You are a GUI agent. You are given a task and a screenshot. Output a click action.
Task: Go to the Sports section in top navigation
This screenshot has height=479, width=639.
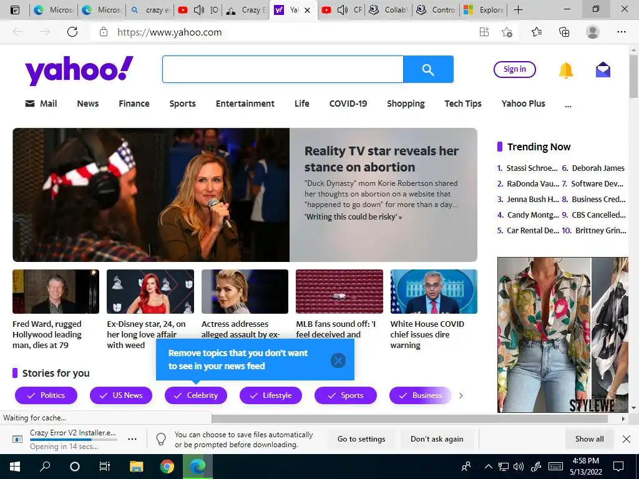coord(183,104)
